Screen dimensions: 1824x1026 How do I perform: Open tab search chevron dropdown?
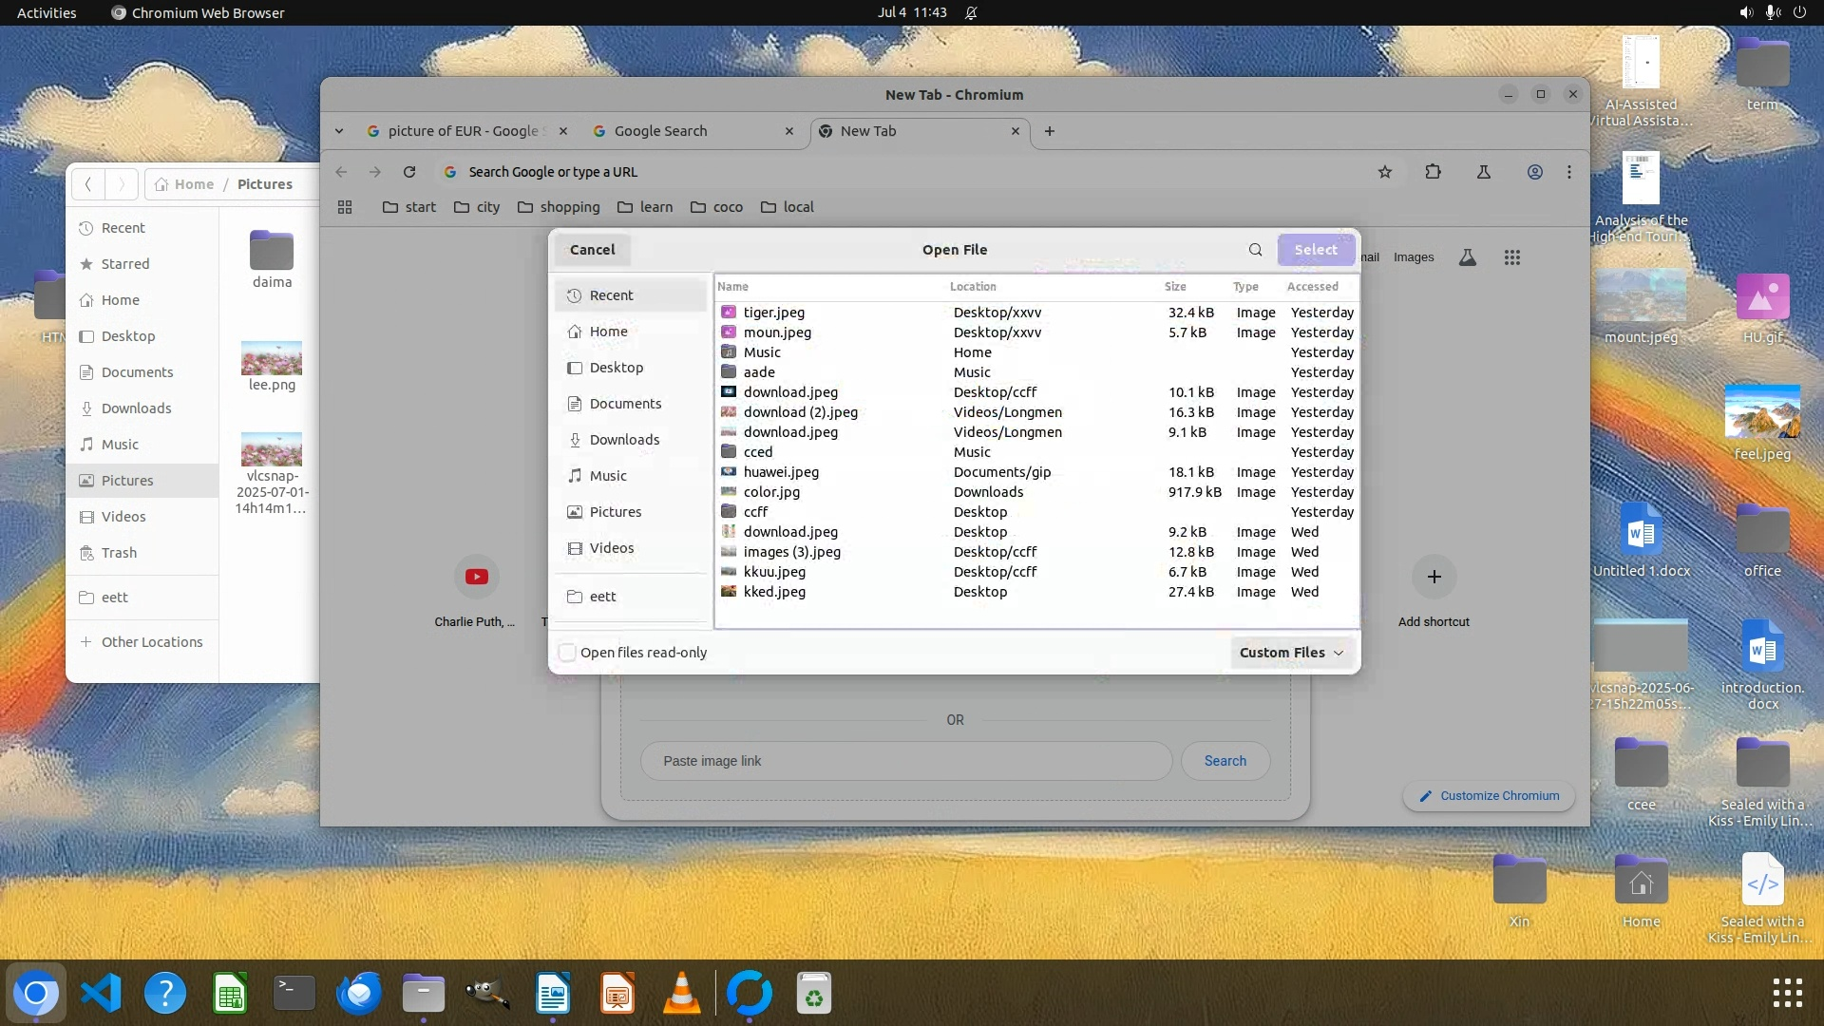click(x=340, y=131)
